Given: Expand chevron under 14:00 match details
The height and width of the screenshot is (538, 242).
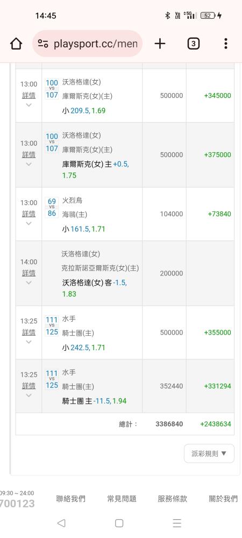Looking at the screenshot, I should [x=29, y=283].
